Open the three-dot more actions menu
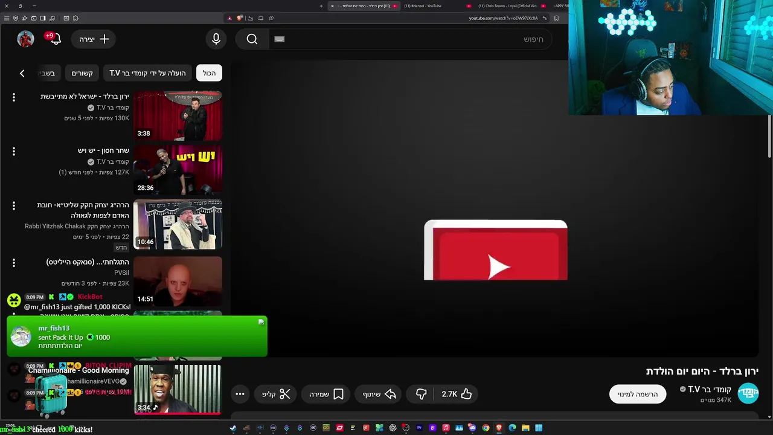 pyautogui.click(x=240, y=395)
